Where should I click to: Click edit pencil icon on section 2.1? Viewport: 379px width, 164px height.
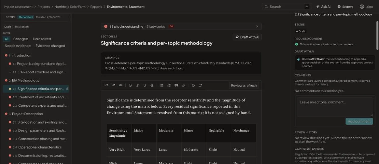[x=67, y=89]
